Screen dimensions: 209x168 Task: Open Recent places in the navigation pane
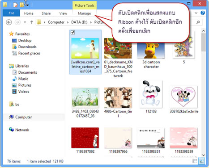29,53
